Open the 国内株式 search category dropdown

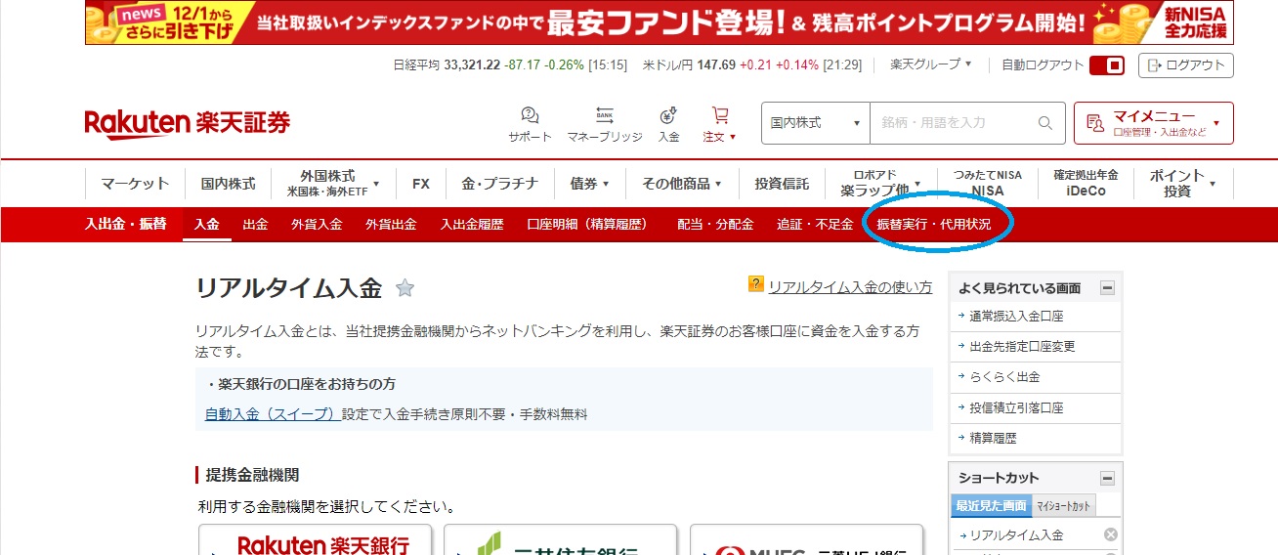(x=815, y=123)
